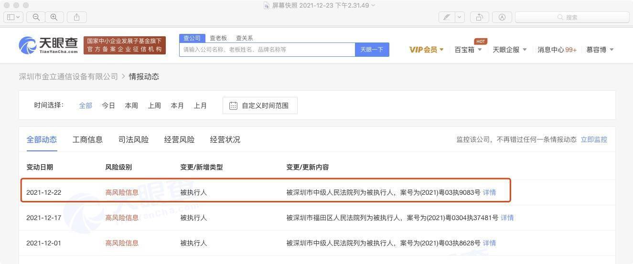The image size is (633, 264).
Task: Filter time by 全部
Action: click(x=86, y=106)
